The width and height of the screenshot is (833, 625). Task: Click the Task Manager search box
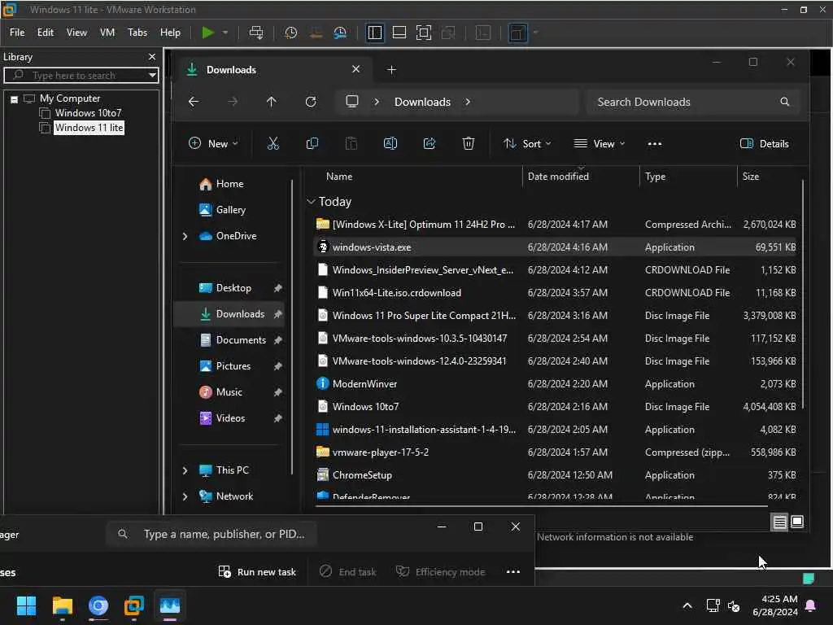(x=212, y=534)
